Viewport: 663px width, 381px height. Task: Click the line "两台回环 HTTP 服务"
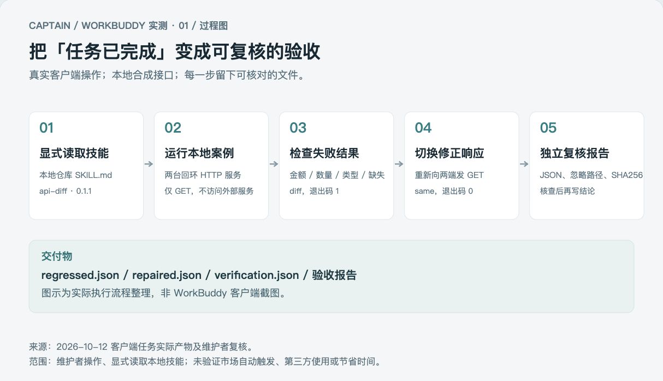click(203, 175)
